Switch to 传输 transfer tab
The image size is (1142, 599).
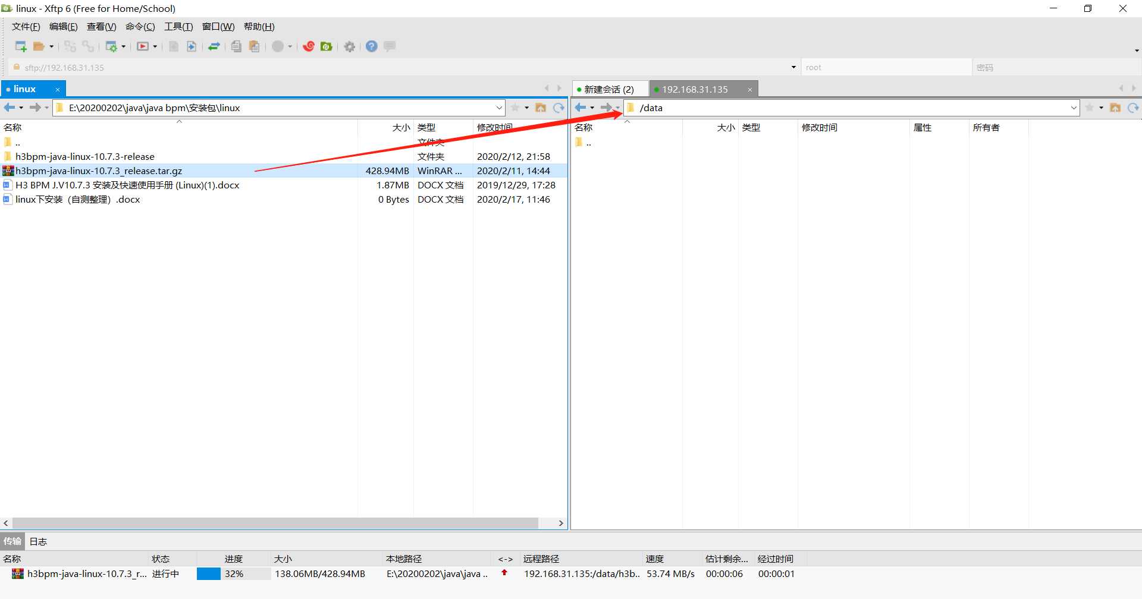[12, 541]
